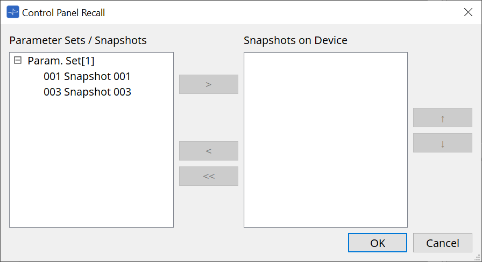The image size is (482, 262).
Task: Confirm the dialog with the OK button
Action: pos(377,243)
